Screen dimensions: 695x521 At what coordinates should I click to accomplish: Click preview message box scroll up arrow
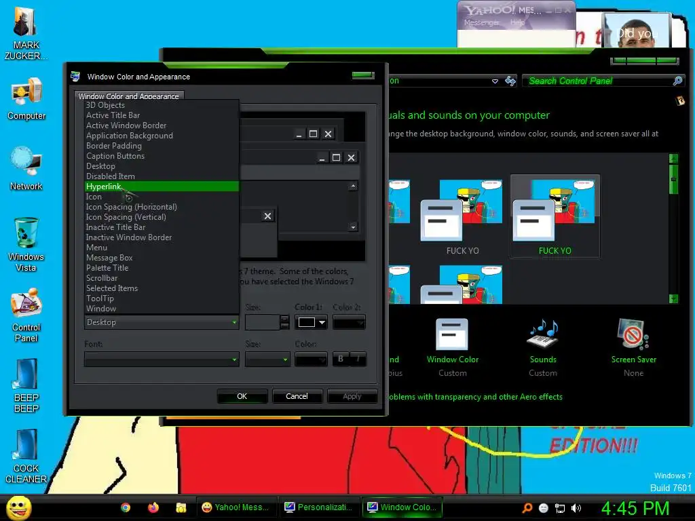(353, 186)
